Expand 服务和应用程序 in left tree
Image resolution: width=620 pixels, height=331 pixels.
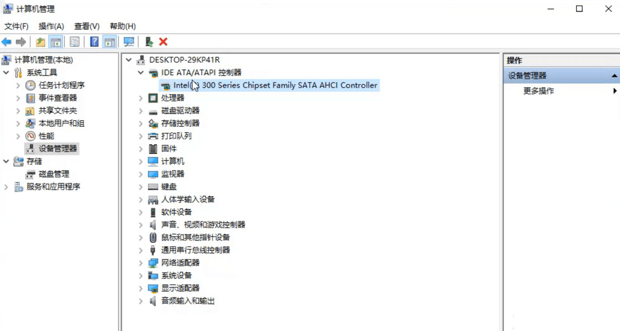[x=6, y=187]
